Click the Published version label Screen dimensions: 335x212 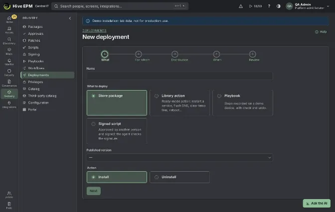[99, 150]
